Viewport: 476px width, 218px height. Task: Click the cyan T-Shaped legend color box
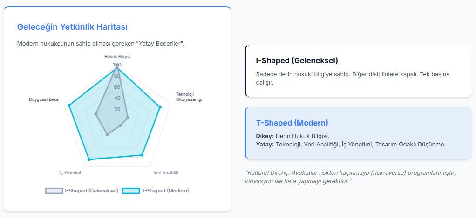coord(131,191)
